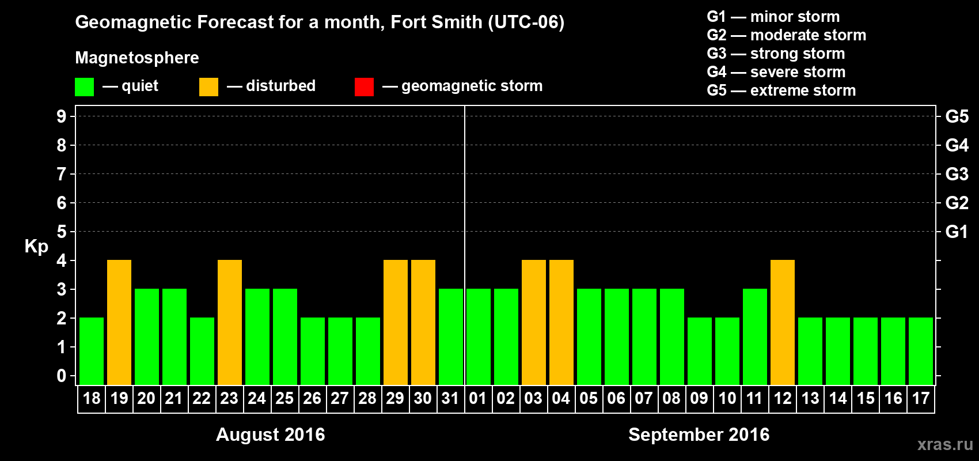Click the '— disturbed' legend text

click(271, 86)
